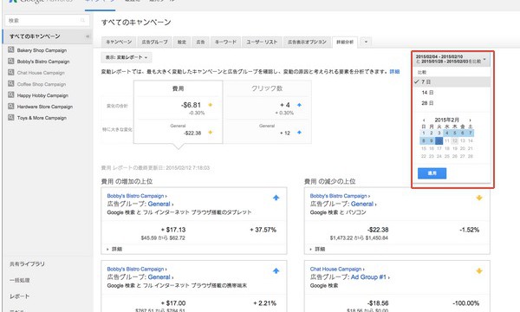The height and width of the screenshot is (312, 520).
Task: Pick day 12 in the February 2015 calendar
Action: coord(455,141)
